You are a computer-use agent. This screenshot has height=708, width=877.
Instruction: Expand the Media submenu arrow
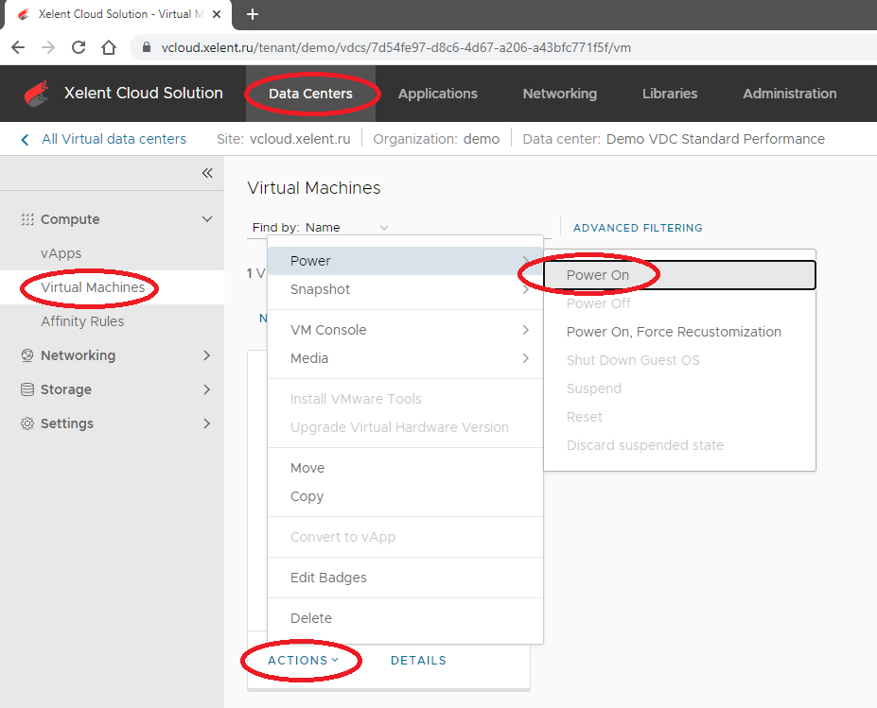pyautogui.click(x=526, y=358)
